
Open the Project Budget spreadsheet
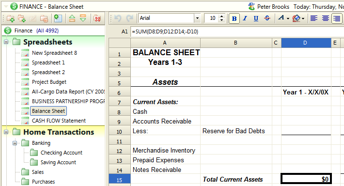pyautogui.click(x=49, y=82)
